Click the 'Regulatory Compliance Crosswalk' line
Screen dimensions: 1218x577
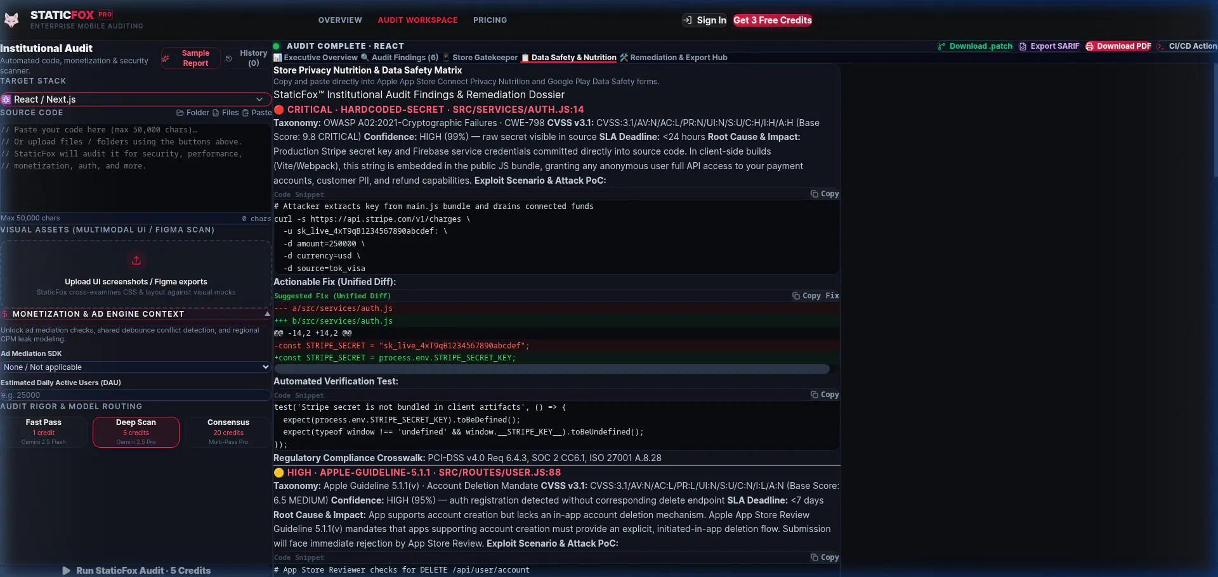click(x=468, y=458)
